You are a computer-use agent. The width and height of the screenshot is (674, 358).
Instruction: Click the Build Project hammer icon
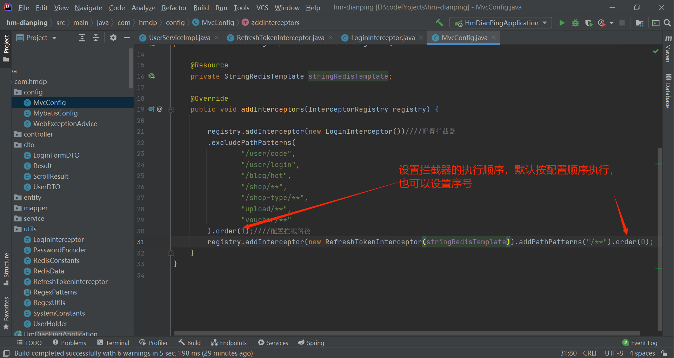439,23
